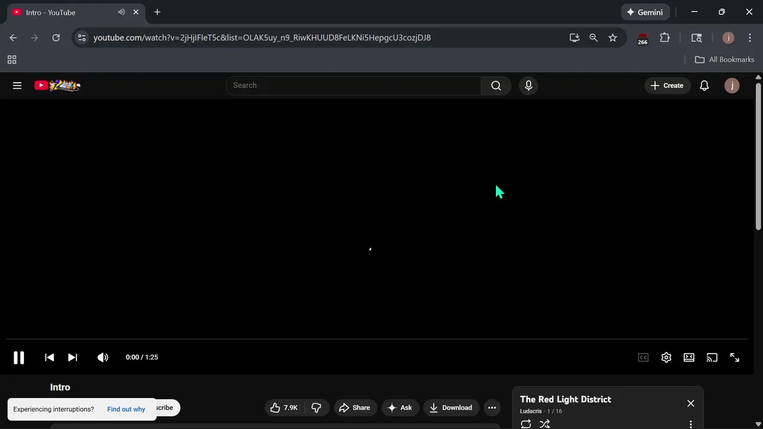The height and width of the screenshot is (429, 763).
Task: Click the Ask button
Action: [x=400, y=408]
